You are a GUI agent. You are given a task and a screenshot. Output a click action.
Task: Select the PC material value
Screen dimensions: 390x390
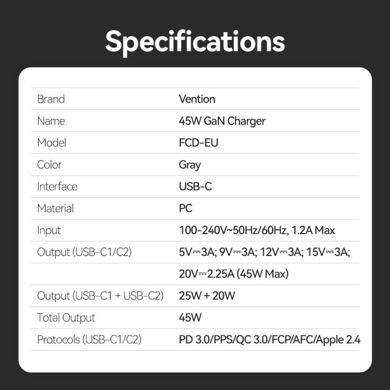point(185,209)
